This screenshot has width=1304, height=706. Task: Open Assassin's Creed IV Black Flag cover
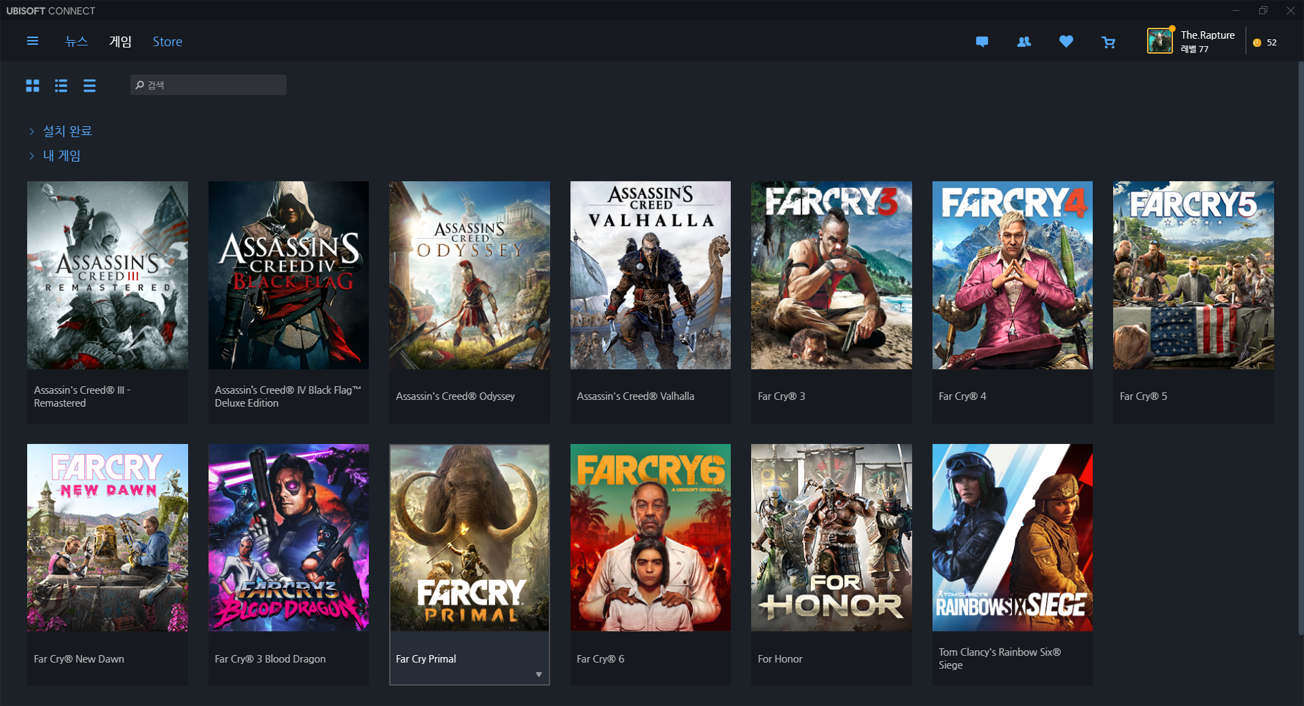click(289, 275)
